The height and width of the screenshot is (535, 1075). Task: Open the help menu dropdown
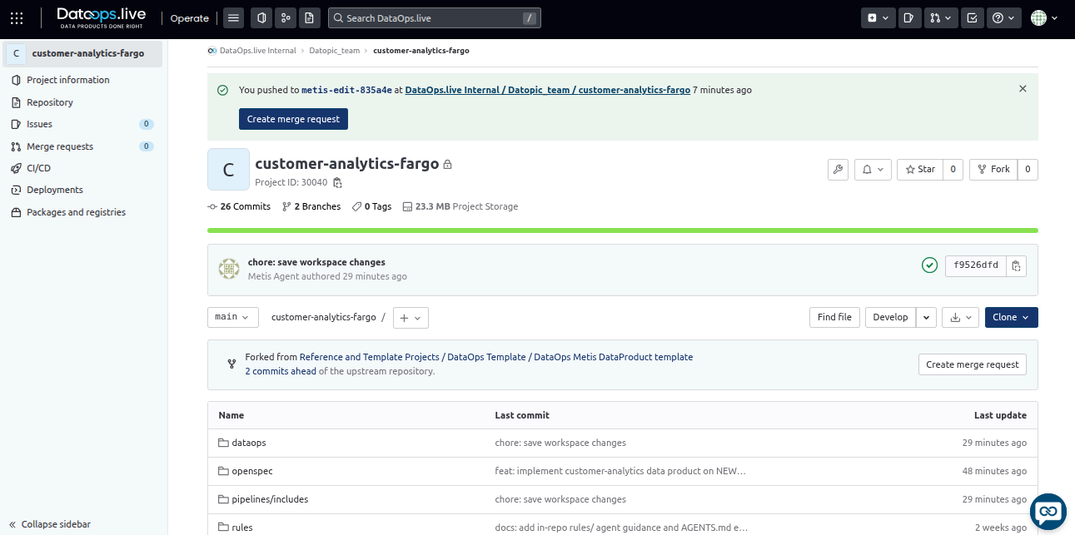point(1003,17)
